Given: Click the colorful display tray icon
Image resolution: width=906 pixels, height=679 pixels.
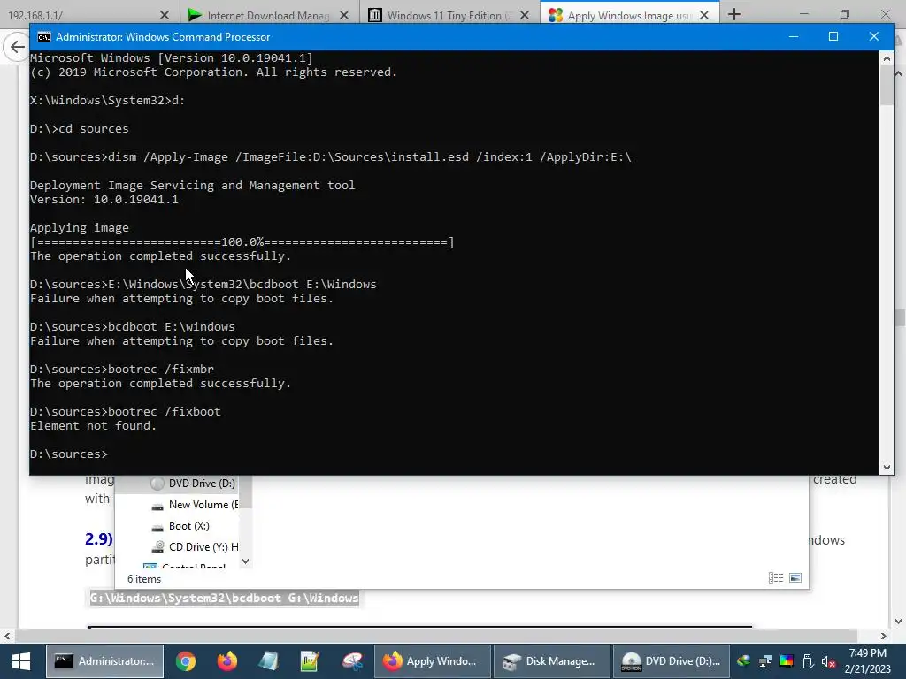Looking at the screenshot, I should [x=787, y=661].
